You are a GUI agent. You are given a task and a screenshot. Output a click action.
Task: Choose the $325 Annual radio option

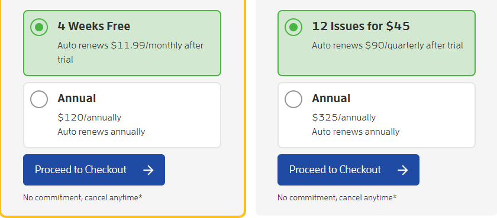[x=293, y=99]
